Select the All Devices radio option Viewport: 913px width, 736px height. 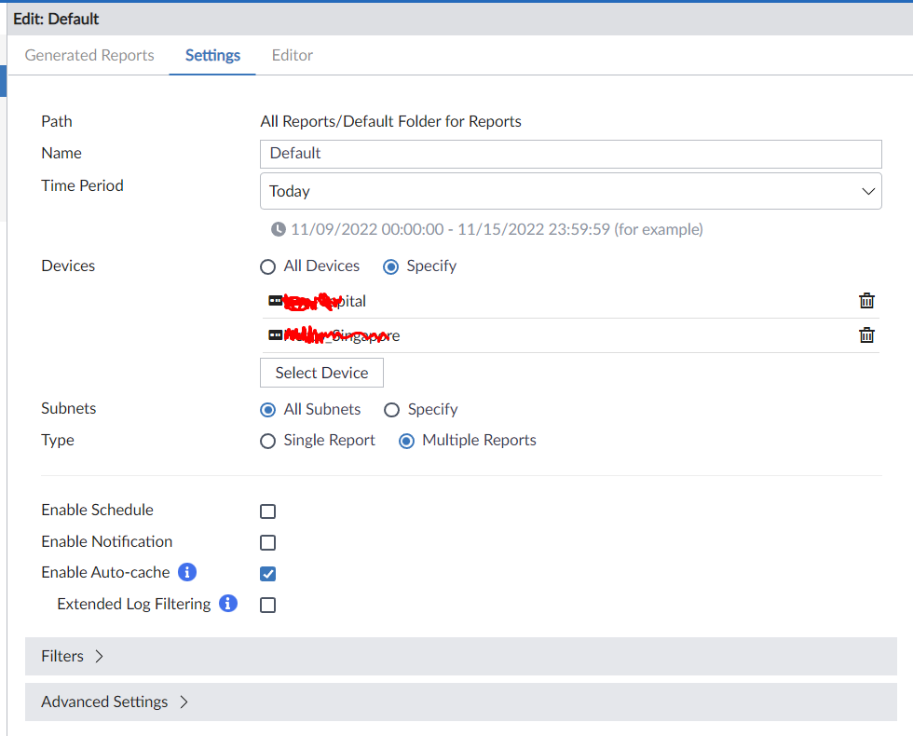268,266
